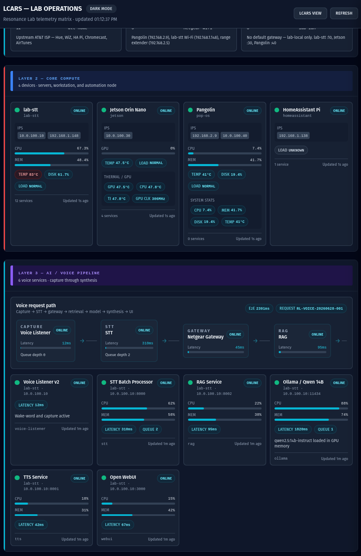Open the LCARS VIEW button
This screenshot has width=361, height=556.
[x=310, y=13]
